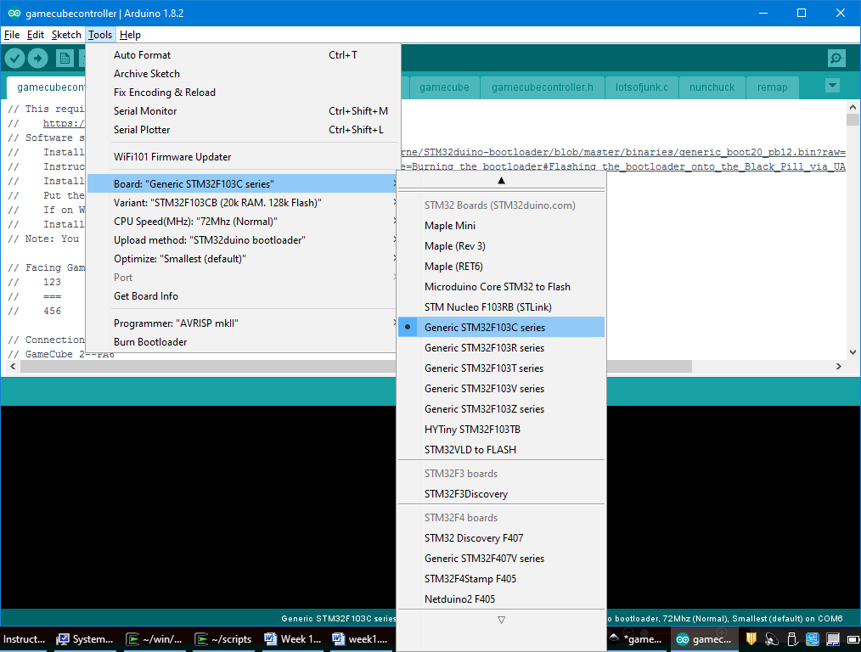
Task: Select STM32VLD to FLASH board
Action: 501,449
